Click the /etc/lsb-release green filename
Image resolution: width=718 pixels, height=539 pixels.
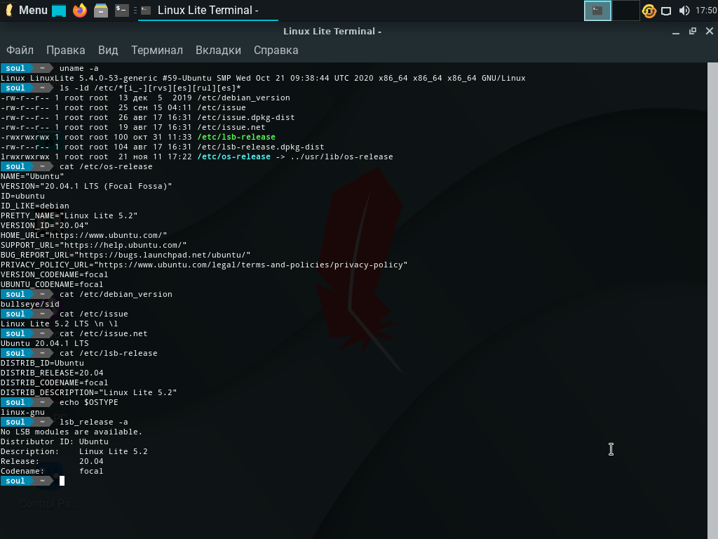coord(236,137)
